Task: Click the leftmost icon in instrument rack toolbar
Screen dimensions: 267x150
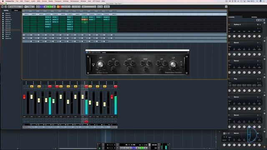Action: (x=257, y=20)
